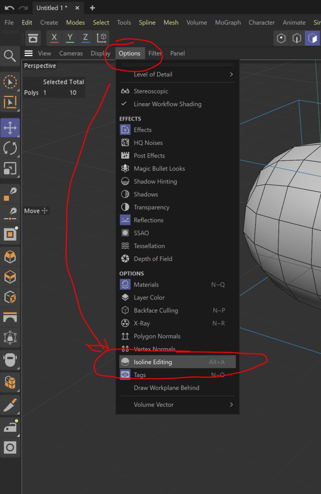The image size is (321, 494).
Task: Click the welding mask icon in left toolbar
Action: (x=10, y=359)
